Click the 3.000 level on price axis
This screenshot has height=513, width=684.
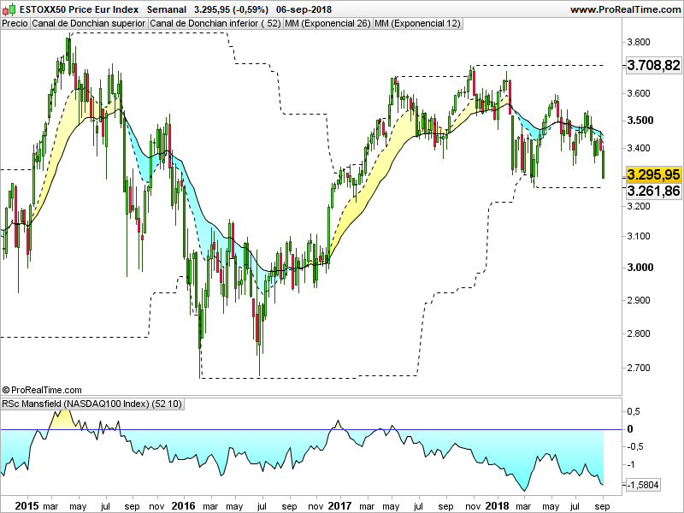640,268
